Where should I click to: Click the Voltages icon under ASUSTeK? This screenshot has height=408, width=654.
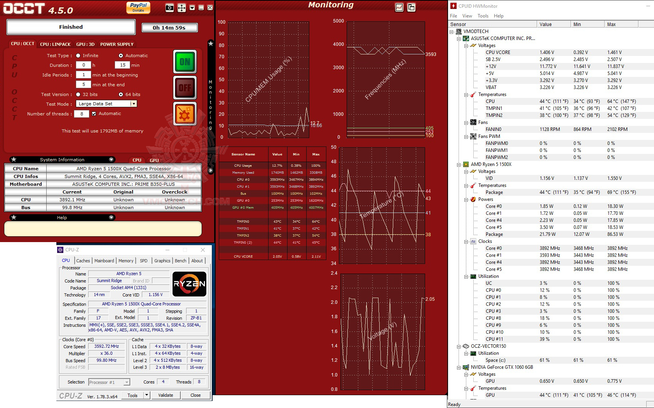[473, 45]
